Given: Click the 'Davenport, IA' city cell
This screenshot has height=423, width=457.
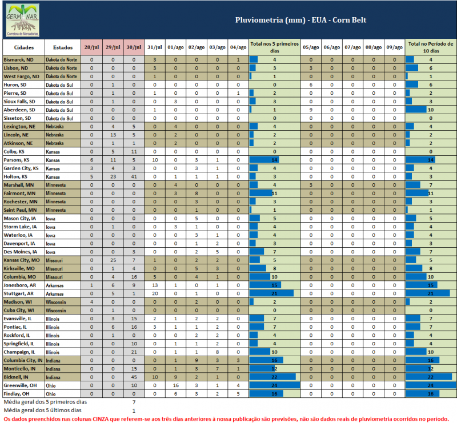Looking at the screenshot, I should tap(24, 243).
